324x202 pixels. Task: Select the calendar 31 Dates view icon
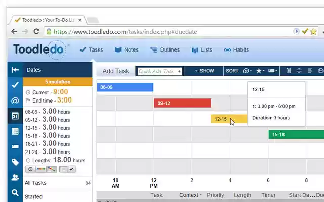[15, 116]
